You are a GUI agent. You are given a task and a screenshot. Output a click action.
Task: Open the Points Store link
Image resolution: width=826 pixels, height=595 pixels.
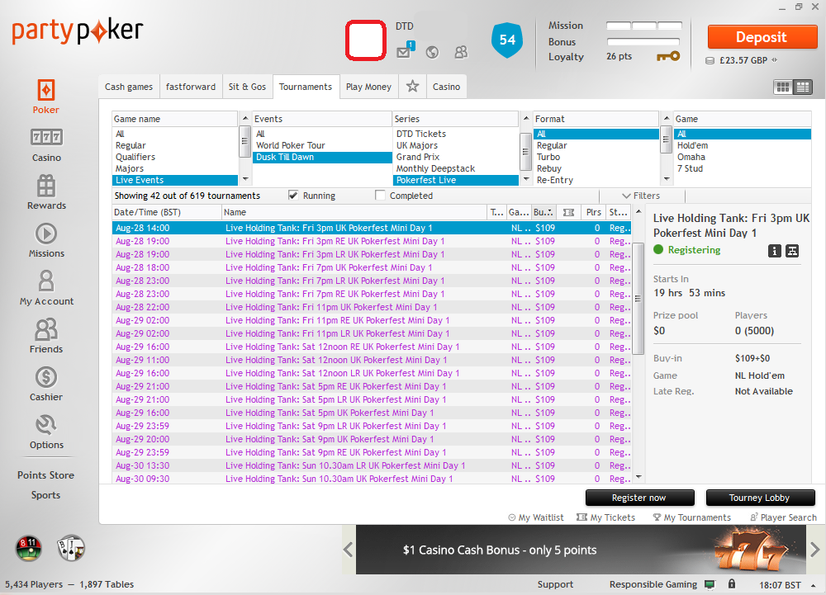click(x=45, y=475)
